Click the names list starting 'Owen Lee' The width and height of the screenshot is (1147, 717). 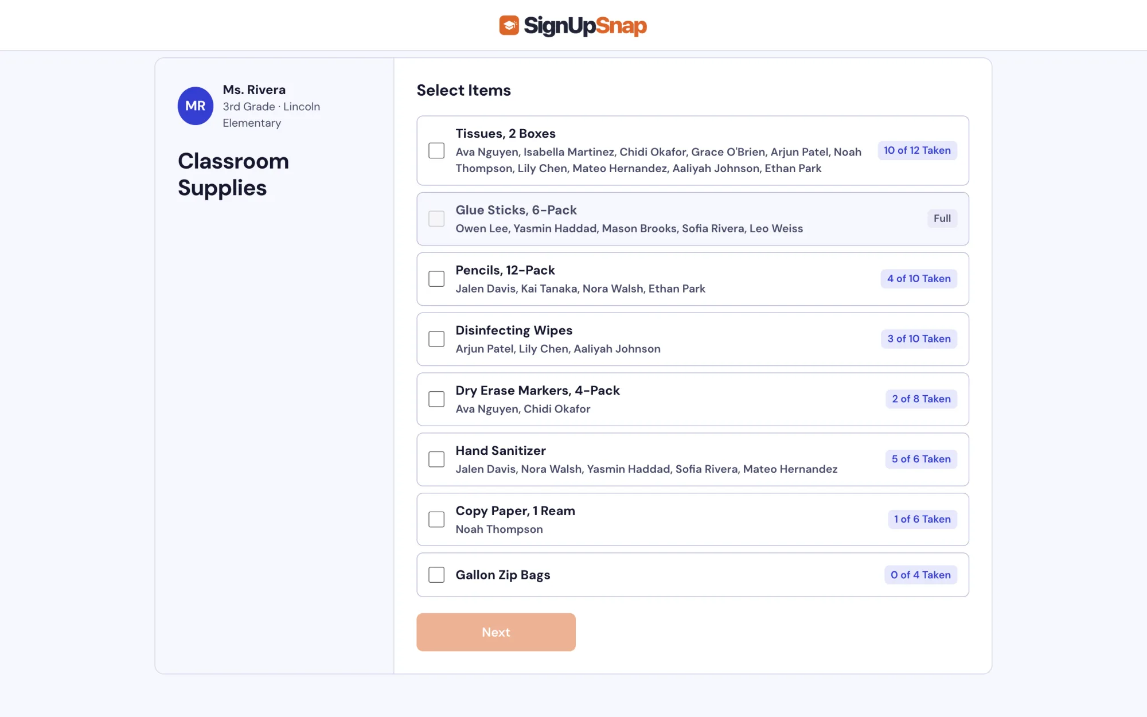tap(629, 228)
